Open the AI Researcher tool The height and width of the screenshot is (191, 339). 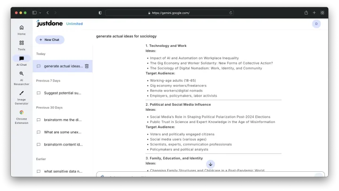(x=21, y=78)
